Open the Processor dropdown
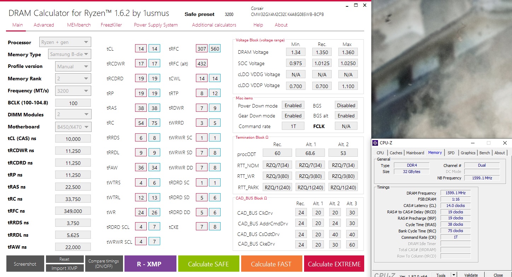 click(65, 42)
